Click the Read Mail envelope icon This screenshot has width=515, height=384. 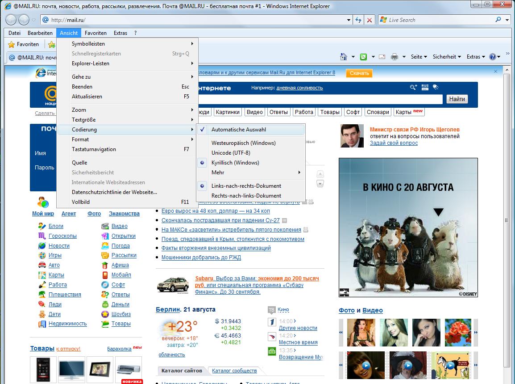point(382,57)
